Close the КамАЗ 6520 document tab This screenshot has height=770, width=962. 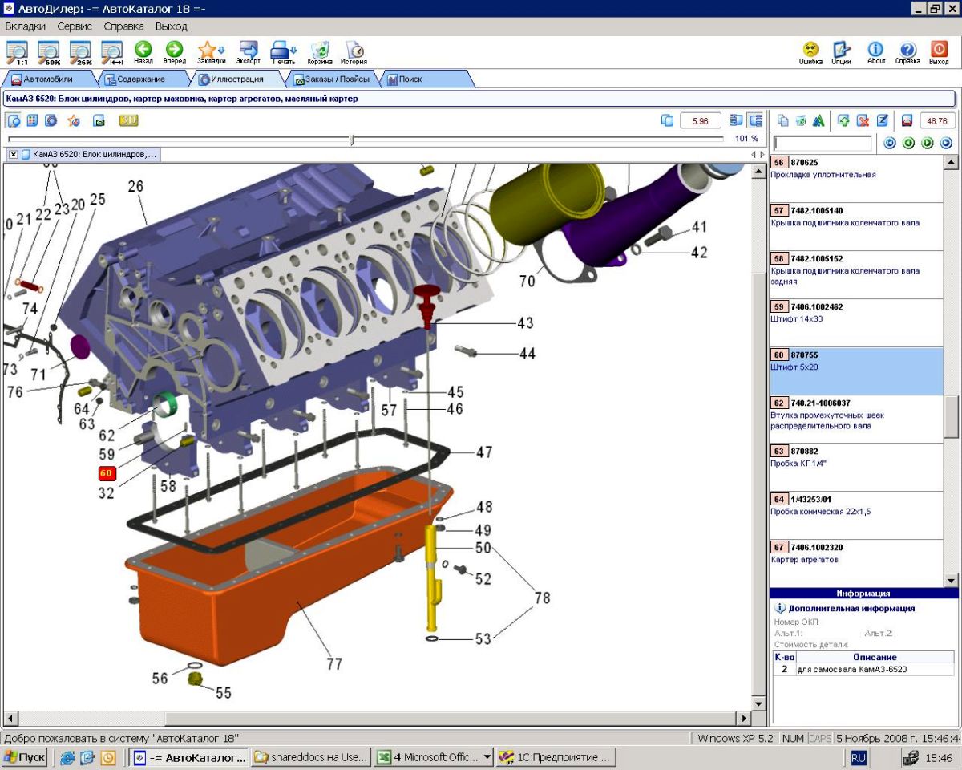[14, 154]
